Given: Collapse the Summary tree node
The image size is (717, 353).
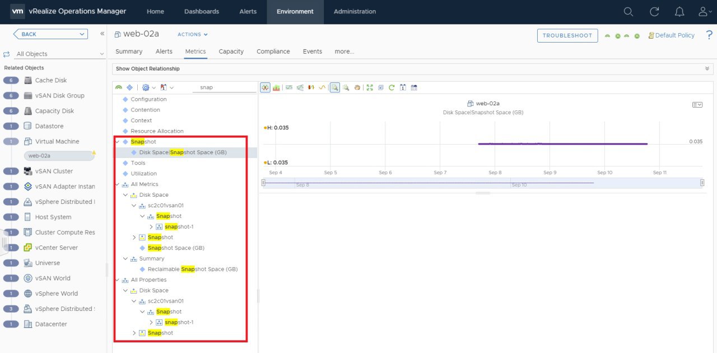Looking at the screenshot, I should (125, 259).
